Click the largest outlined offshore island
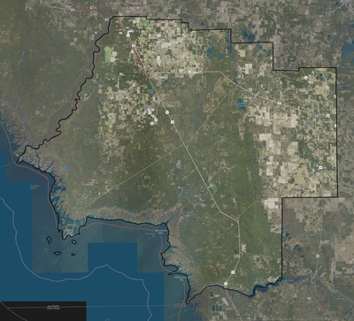Image resolution: width=354 pixels, height=321 pixels. (49, 241)
